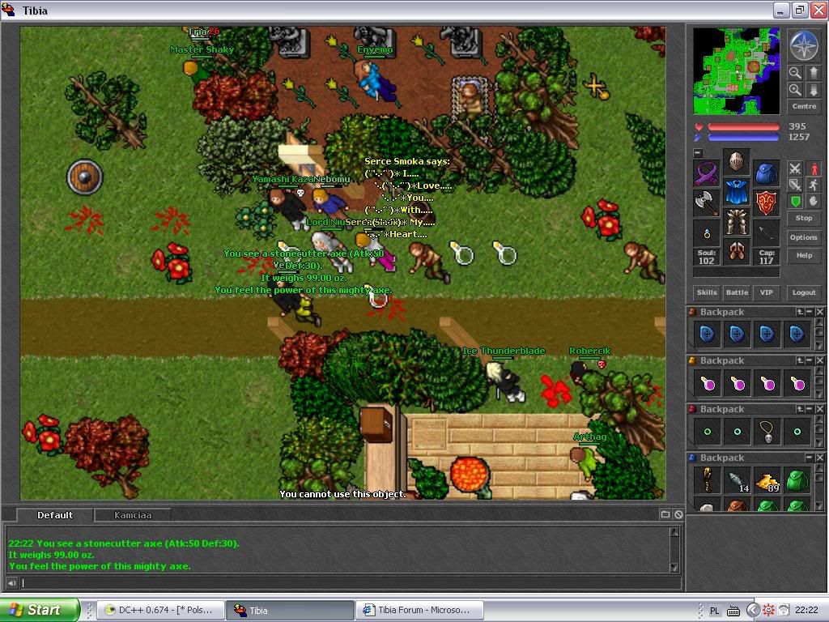The image size is (829, 622).
Task: Enable balanced fight mode (shield and sword)
Action: pos(795,185)
